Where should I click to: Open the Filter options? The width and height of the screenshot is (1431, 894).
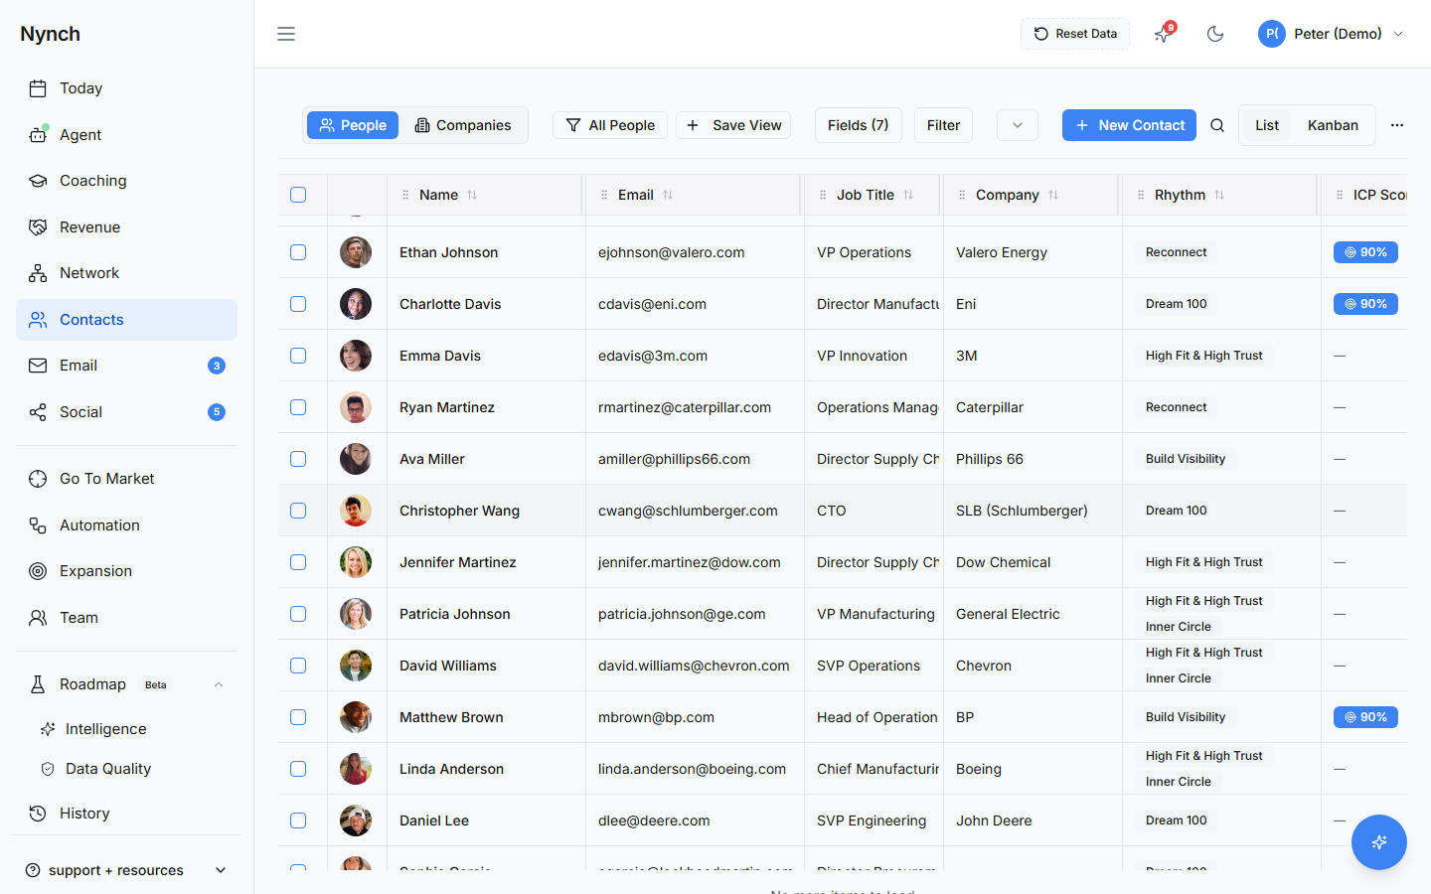pyautogui.click(x=943, y=125)
